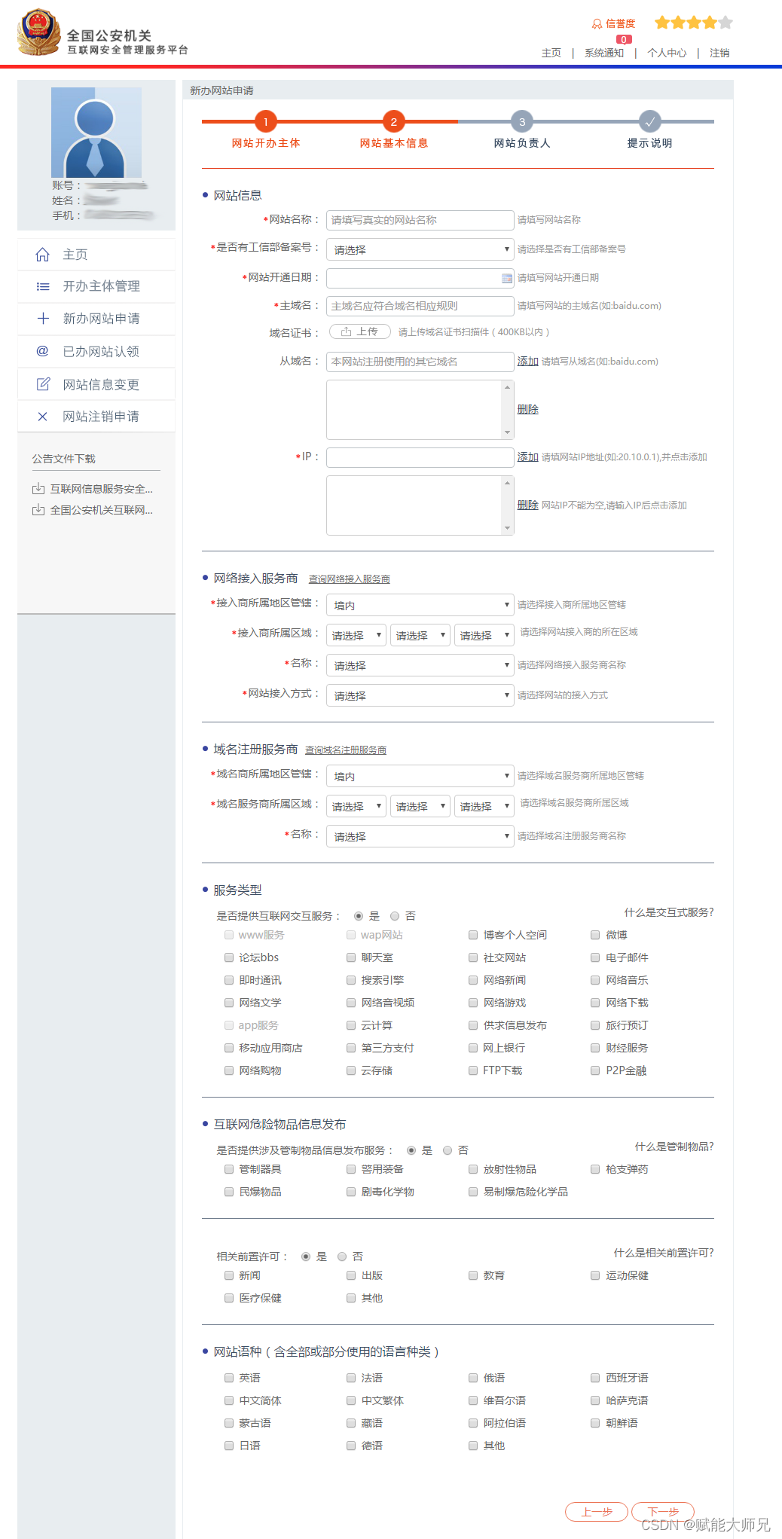
Task: Click the X icon beside 网站注销申请
Action: click(x=43, y=417)
